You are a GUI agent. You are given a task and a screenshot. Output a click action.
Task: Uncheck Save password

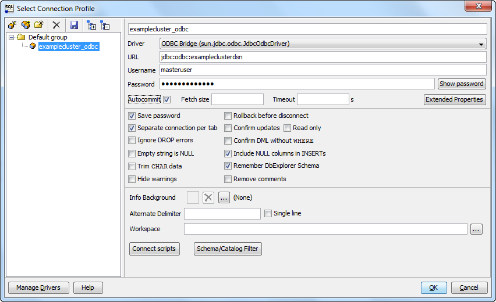(132, 116)
